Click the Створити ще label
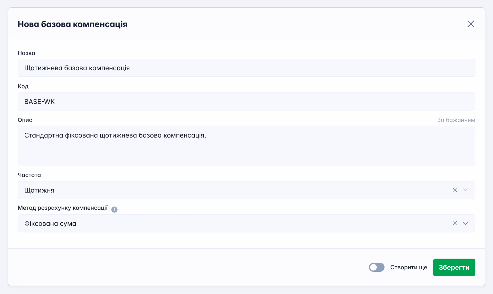Image resolution: width=493 pixels, height=294 pixels. [409, 267]
